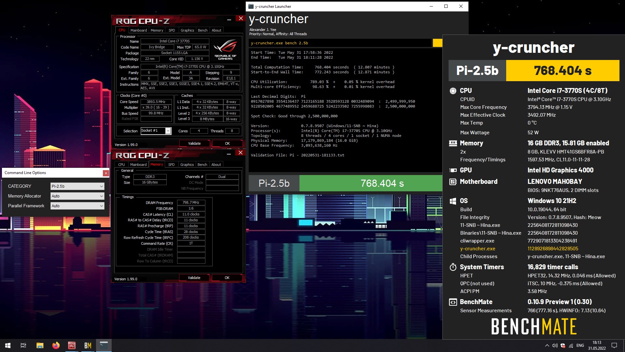Open the network status tray icon
The height and width of the screenshot is (352, 625).
[571, 345]
